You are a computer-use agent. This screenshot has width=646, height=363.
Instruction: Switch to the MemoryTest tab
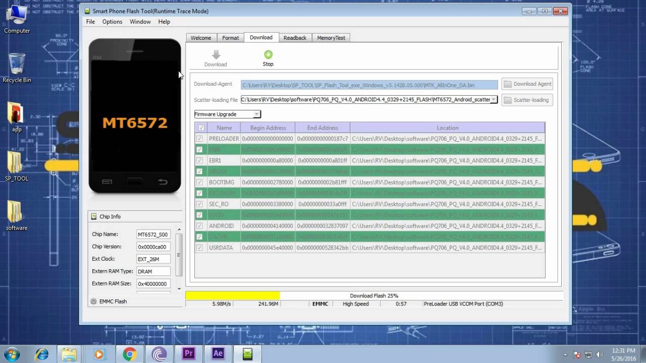pyautogui.click(x=331, y=38)
